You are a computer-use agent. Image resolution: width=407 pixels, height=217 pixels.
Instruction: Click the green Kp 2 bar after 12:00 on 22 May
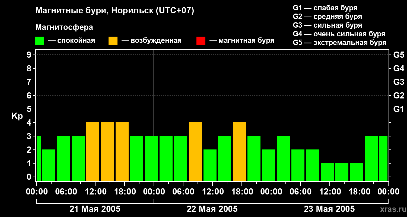click(210, 165)
